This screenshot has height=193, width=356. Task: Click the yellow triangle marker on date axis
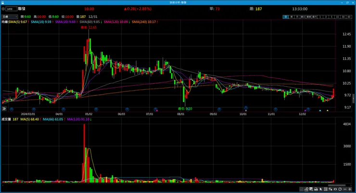[328, 111]
